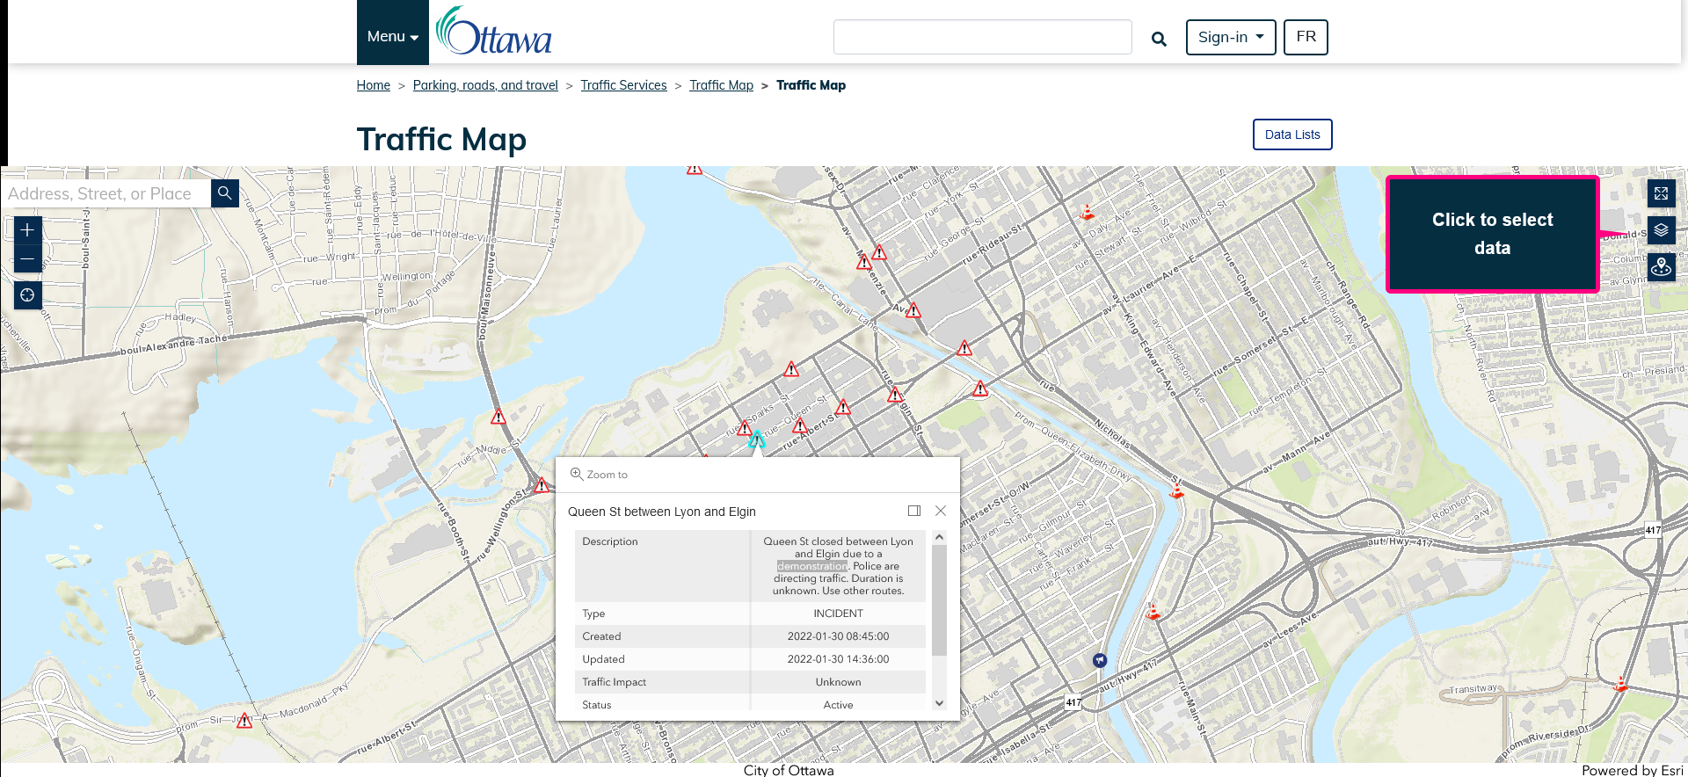Click the construction cone near Lees Ave
This screenshot has width=1688, height=777.
1153,611
